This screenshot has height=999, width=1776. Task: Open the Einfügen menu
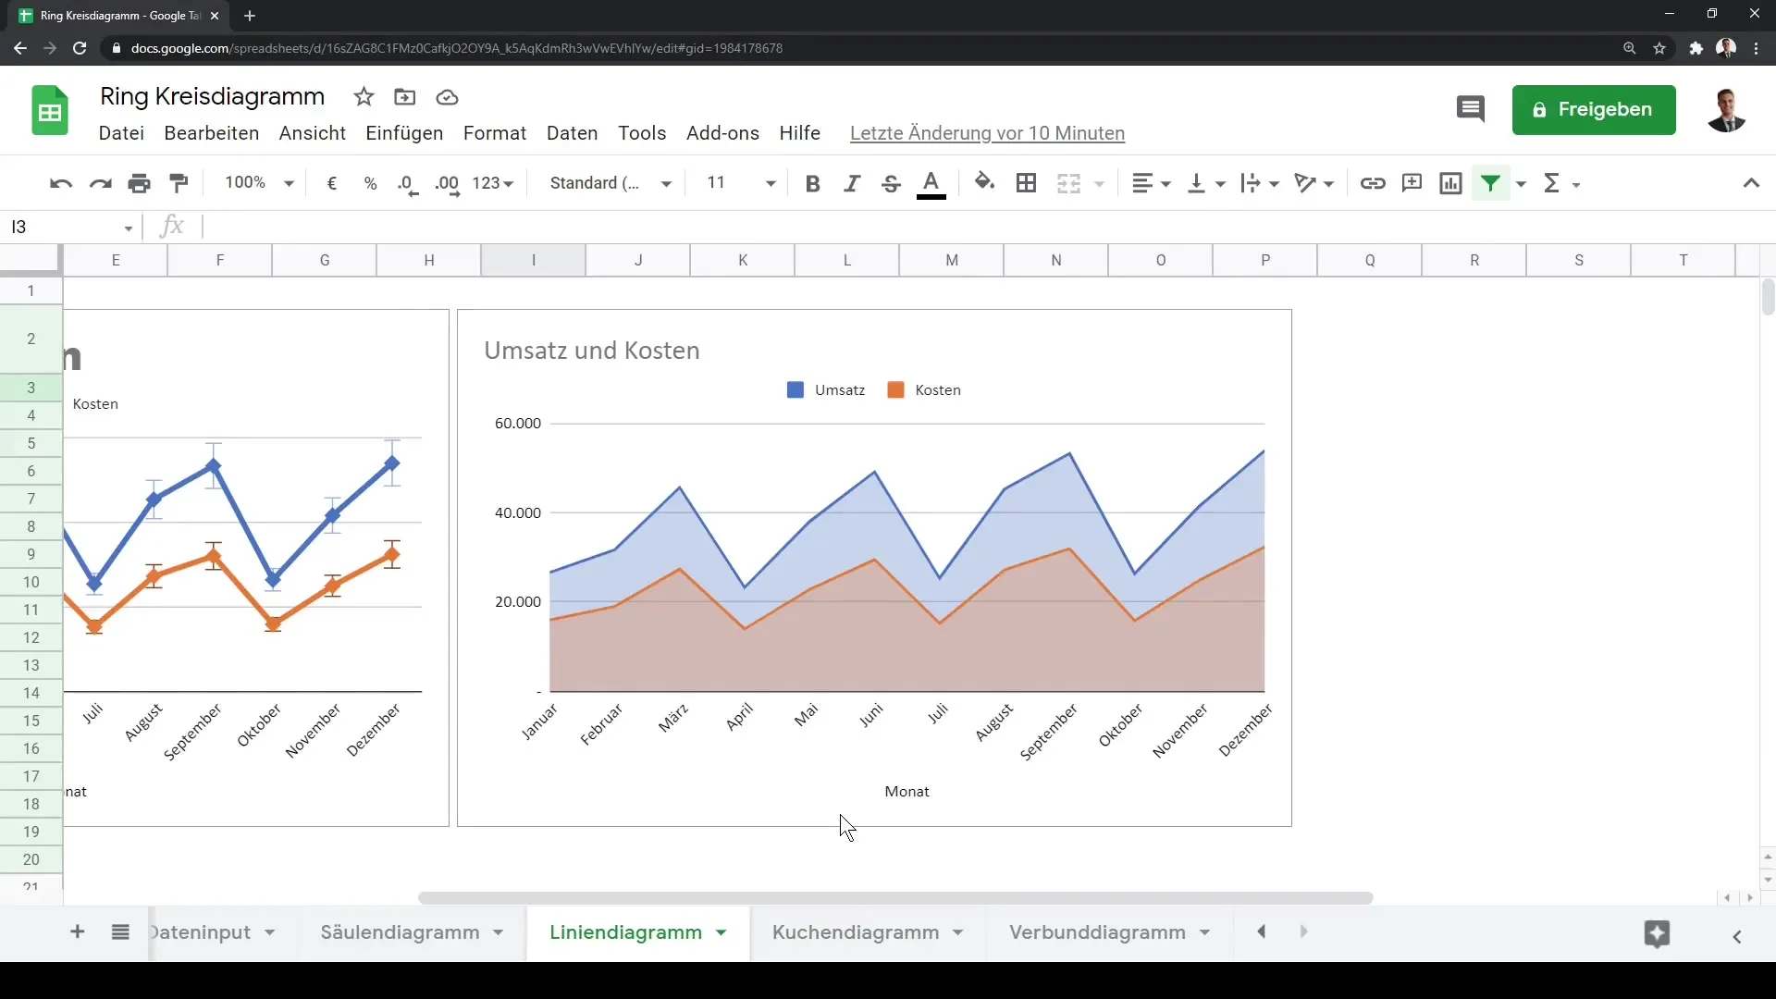point(404,133)
